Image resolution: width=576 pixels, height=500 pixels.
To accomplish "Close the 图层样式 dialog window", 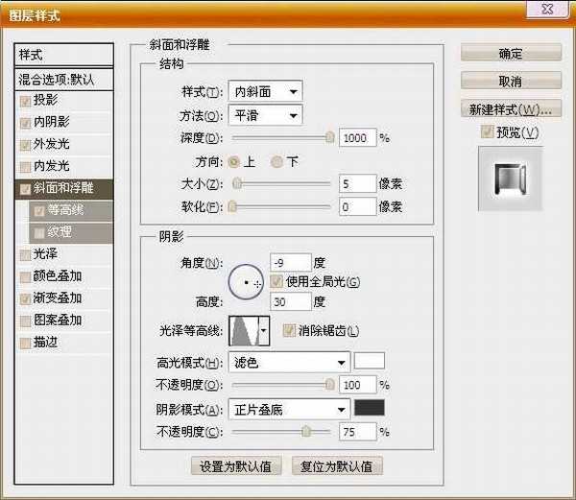I will point(560,9).
